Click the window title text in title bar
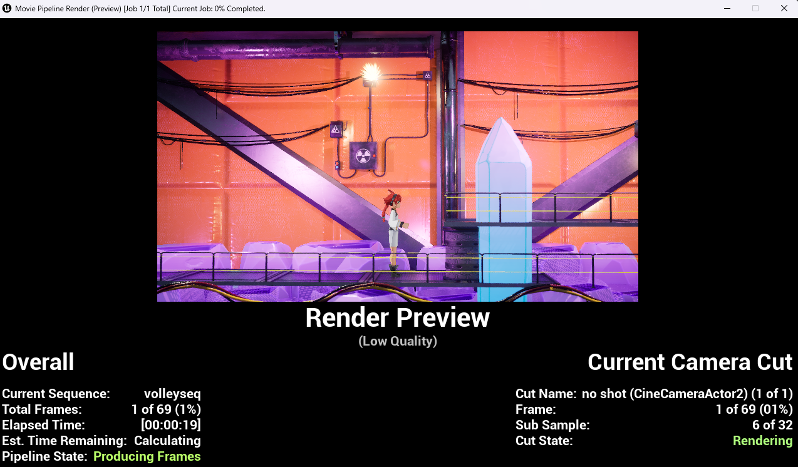Screen dimensions: 798x467 [140, 9]
